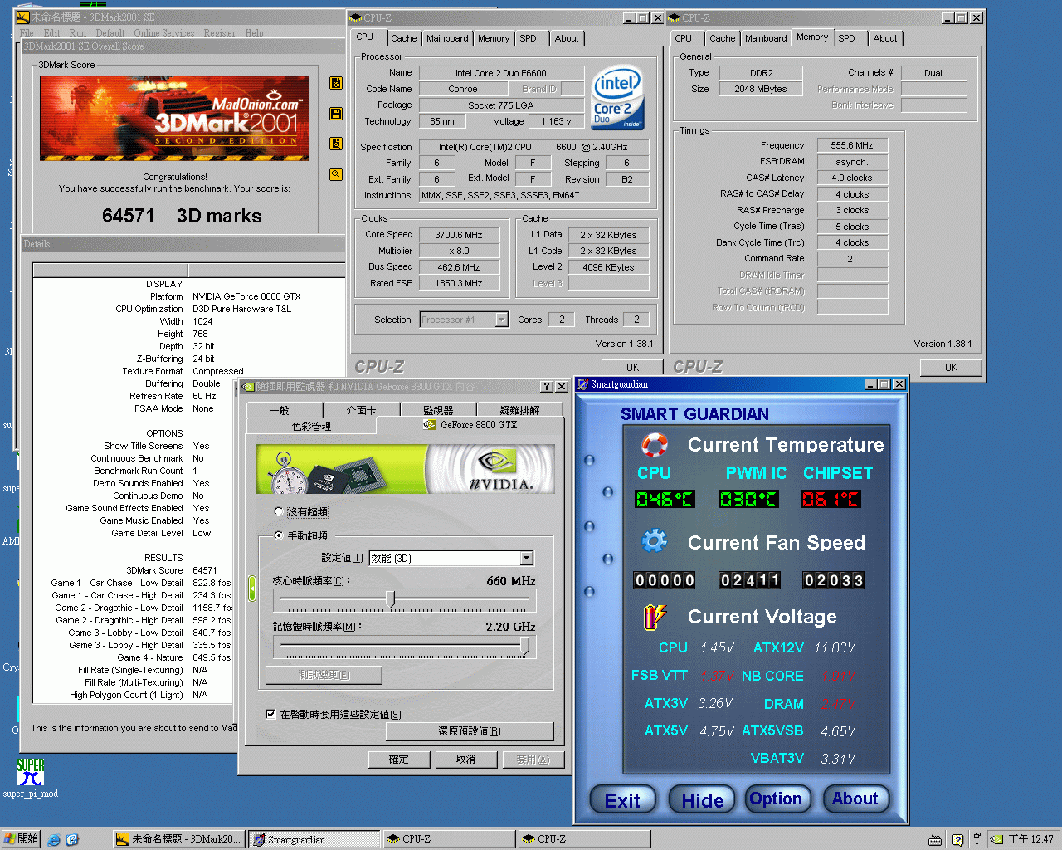Click OK in the left CPU-Z window
This screenshot has height=850, width=1062.
tap(633, 368)
